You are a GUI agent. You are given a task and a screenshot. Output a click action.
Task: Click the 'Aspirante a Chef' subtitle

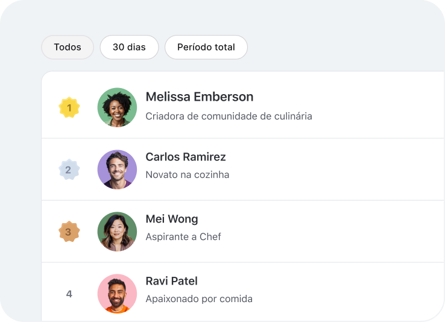click(183, 237)
